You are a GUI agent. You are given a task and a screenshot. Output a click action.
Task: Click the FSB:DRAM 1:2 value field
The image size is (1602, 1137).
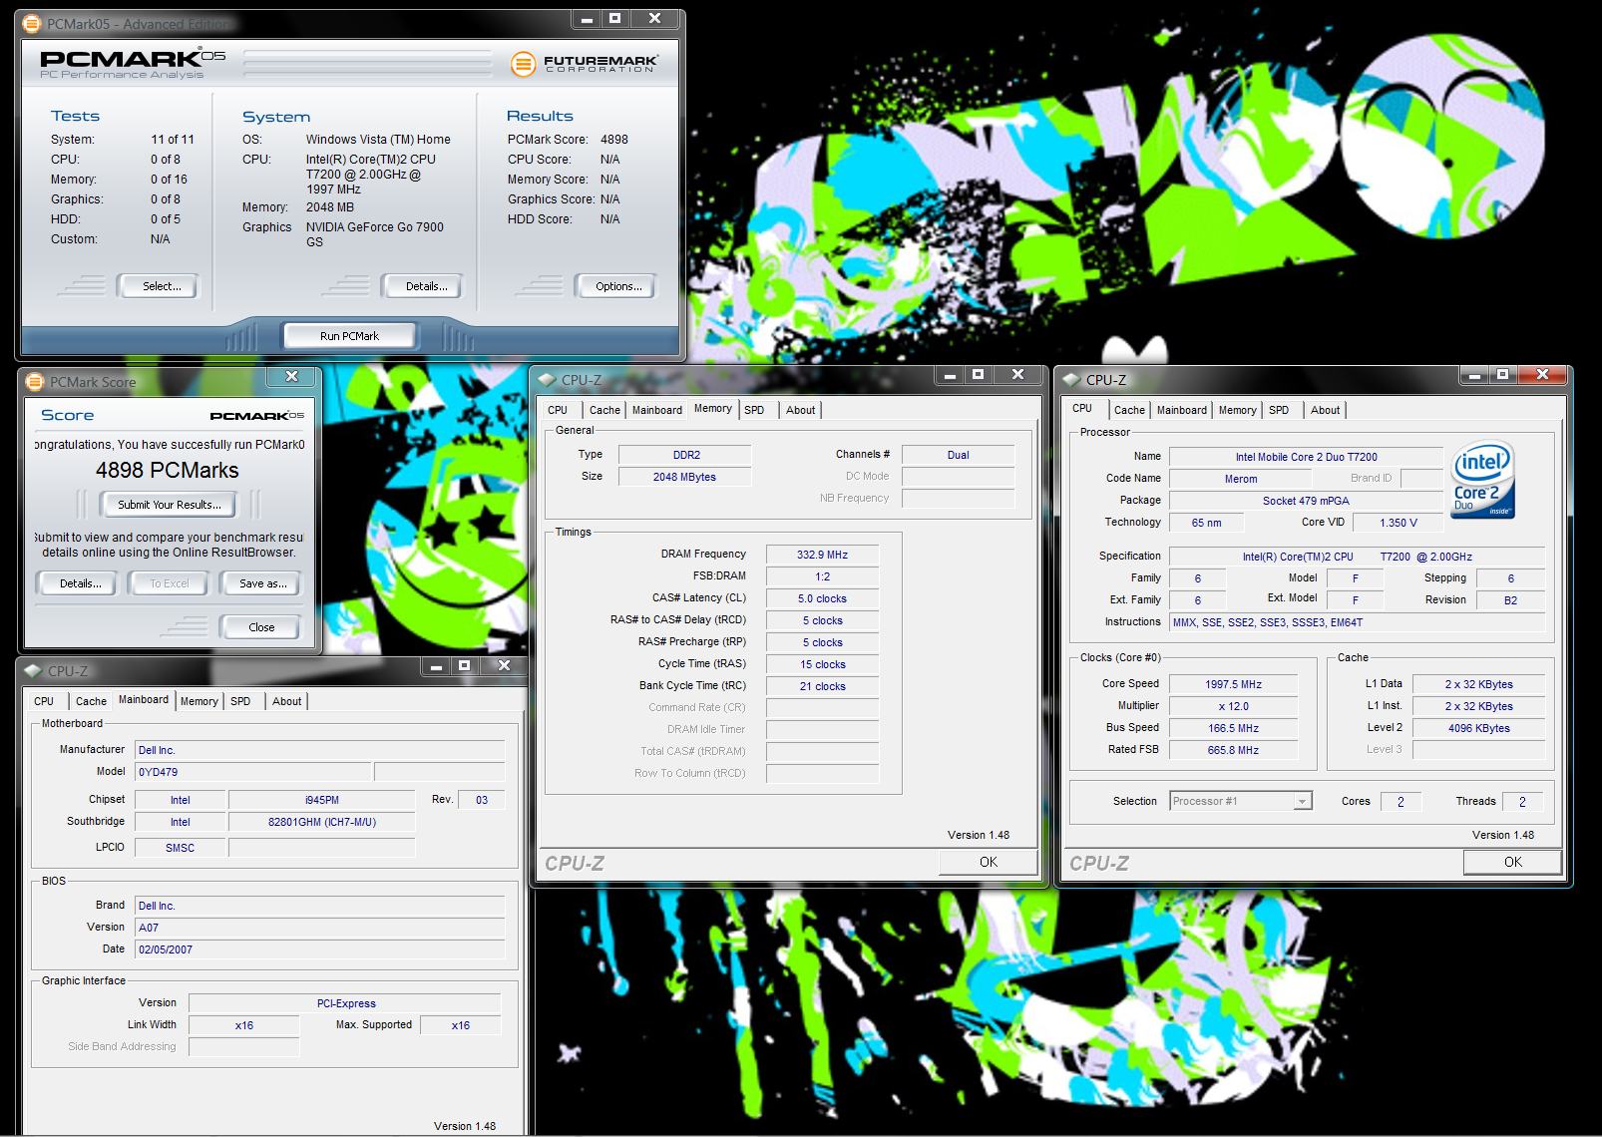click(822, 576)
